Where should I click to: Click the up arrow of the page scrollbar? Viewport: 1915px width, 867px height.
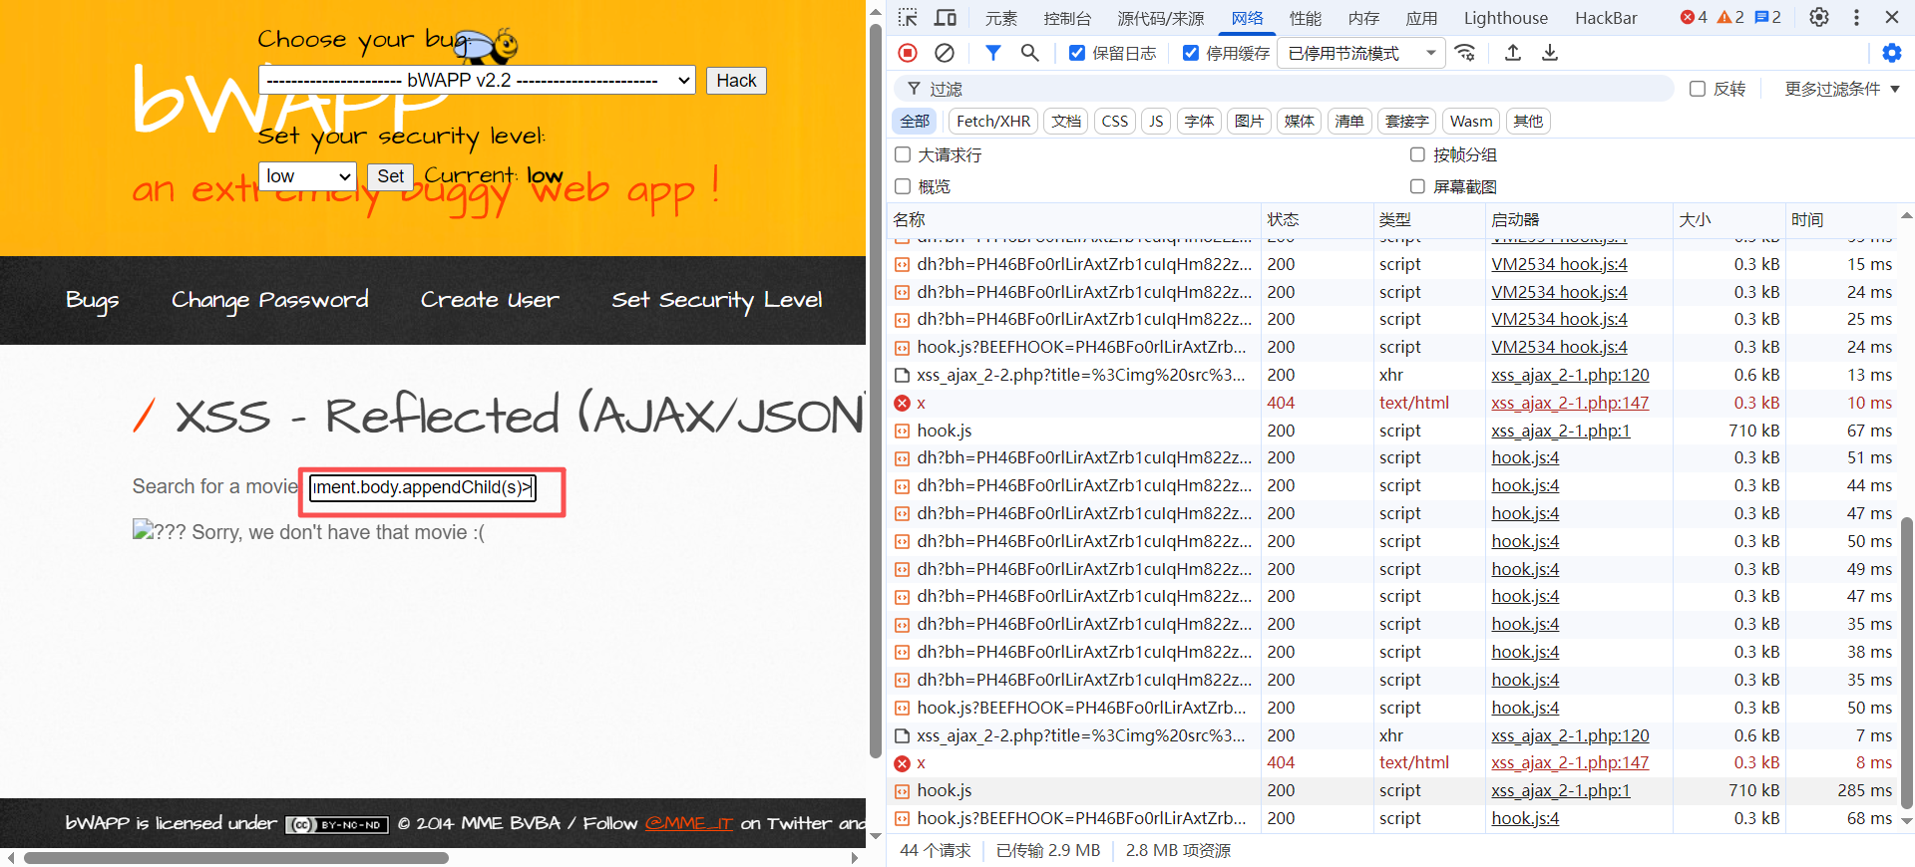point(876,11)
